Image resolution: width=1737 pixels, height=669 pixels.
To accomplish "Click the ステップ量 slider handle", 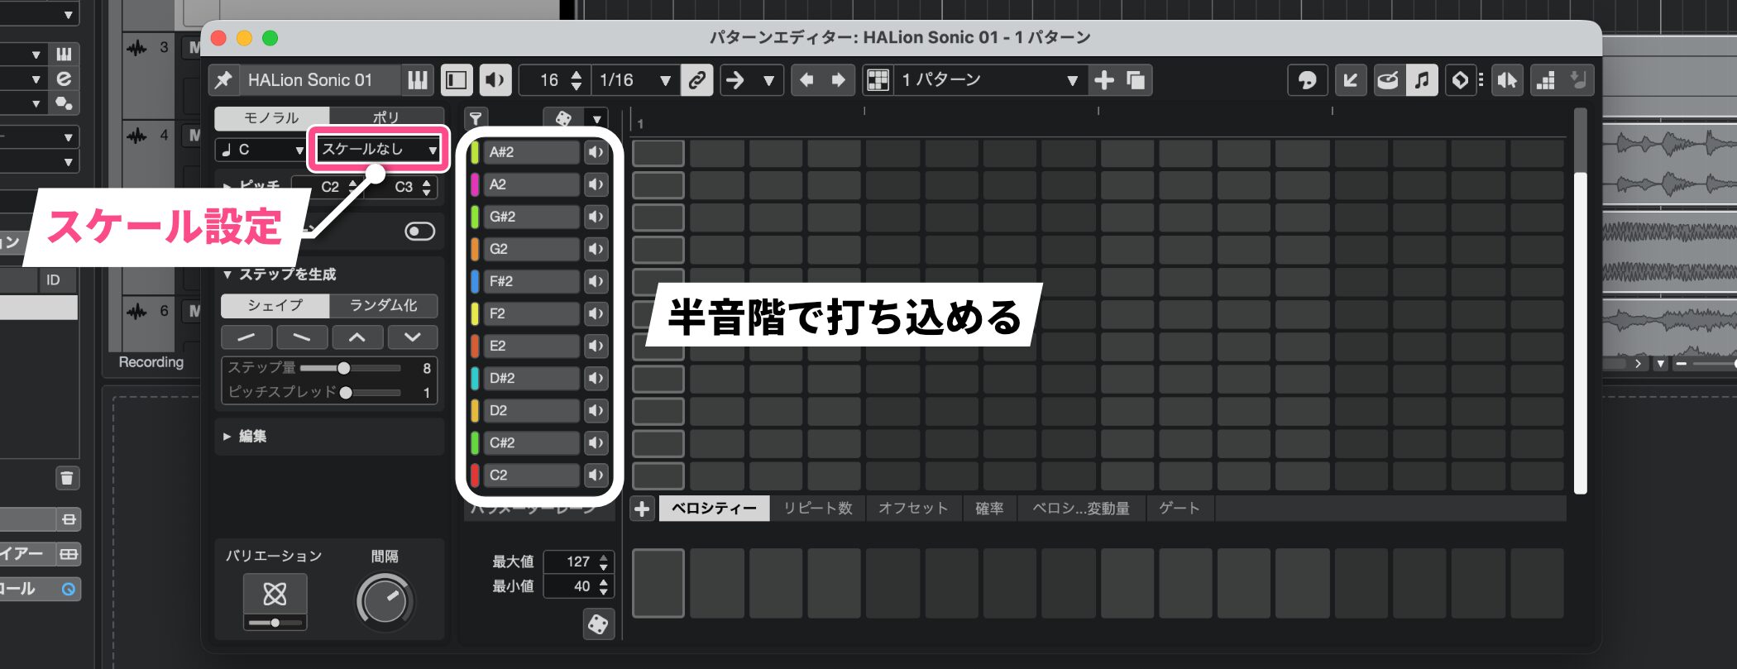I will point(343,368).
